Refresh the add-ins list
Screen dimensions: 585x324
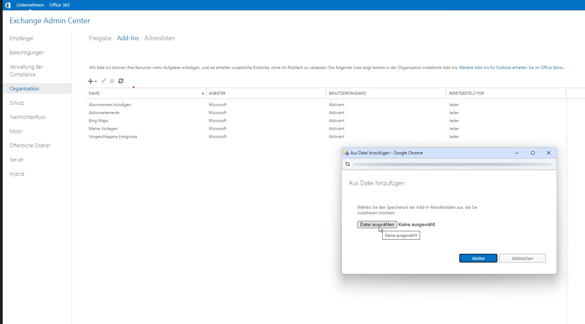pos(121,81)
